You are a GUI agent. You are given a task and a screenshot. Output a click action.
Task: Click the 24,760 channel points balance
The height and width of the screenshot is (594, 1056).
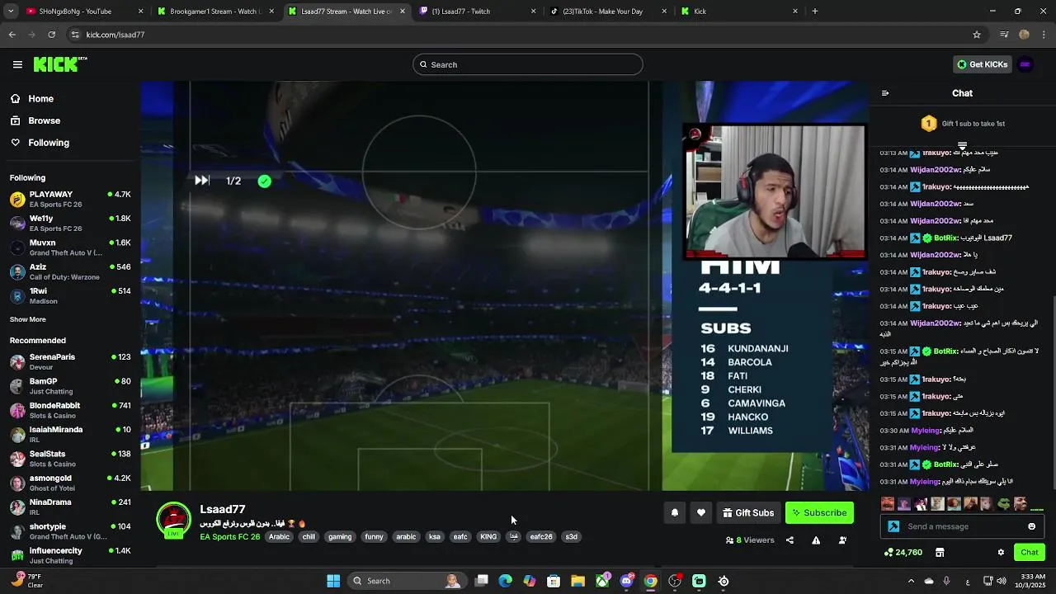click(x=903, y=552)
